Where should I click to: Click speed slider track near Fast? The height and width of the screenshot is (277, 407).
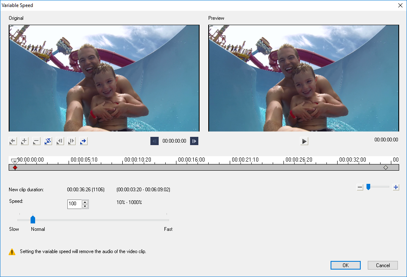coord(166,220)
